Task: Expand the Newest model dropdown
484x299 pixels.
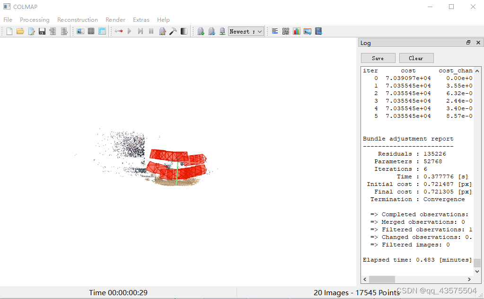Action: click(x=246, y=32)
